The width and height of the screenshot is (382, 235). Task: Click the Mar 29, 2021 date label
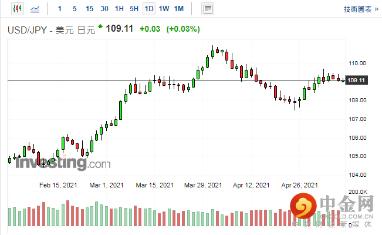pyautogui.click(x=203, y=185)
